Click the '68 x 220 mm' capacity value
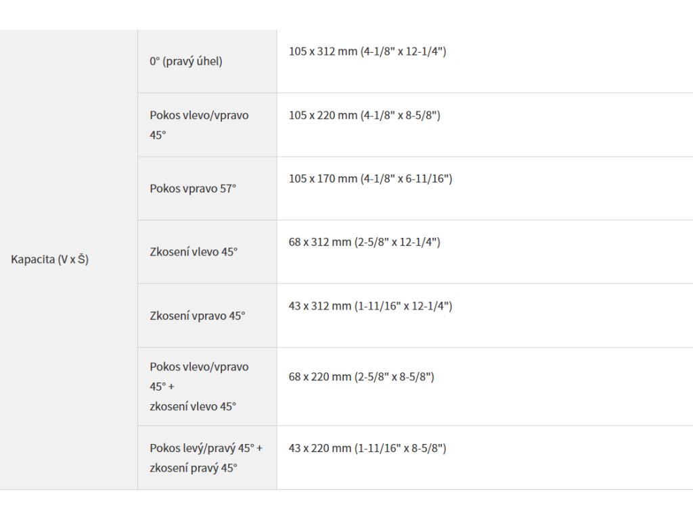The height and width of the screenshot is (519, 693). coord(320,377)
